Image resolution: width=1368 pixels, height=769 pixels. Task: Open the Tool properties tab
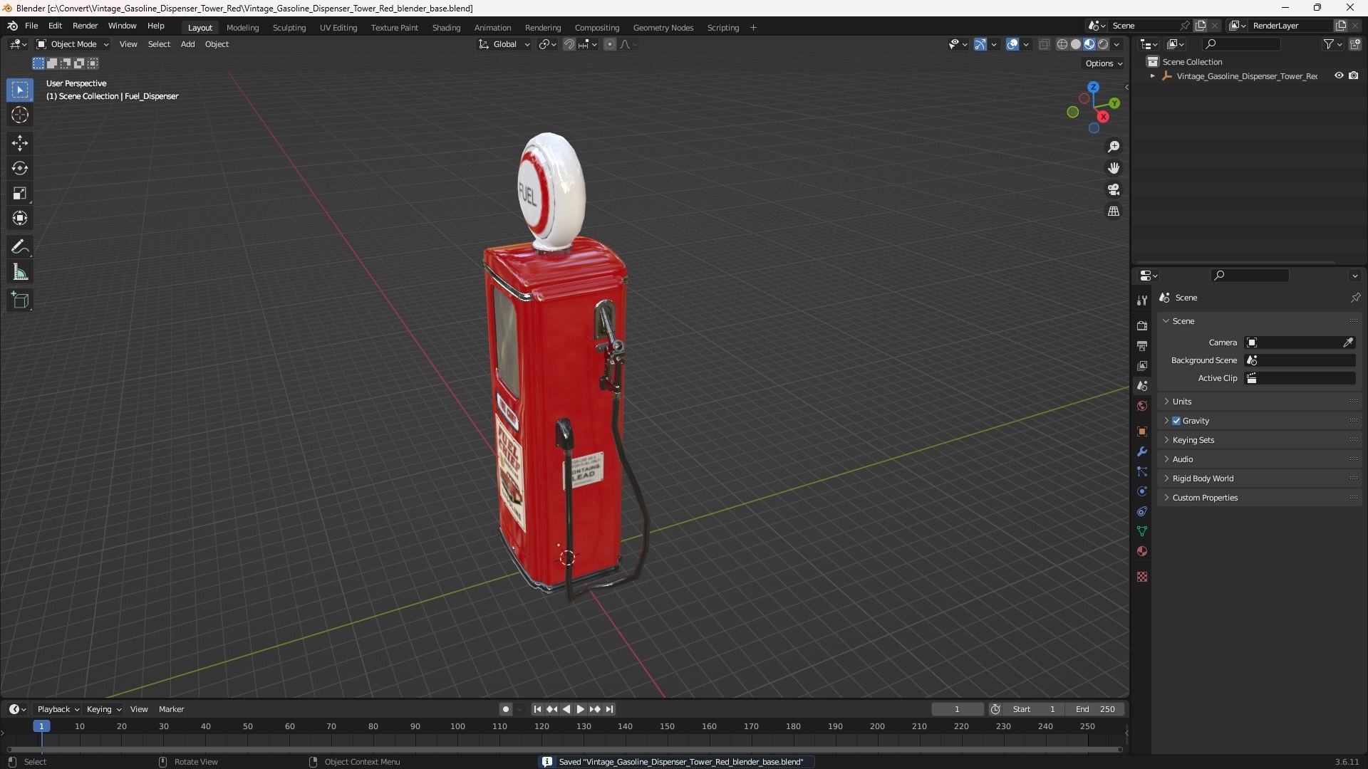(1142, 300)
